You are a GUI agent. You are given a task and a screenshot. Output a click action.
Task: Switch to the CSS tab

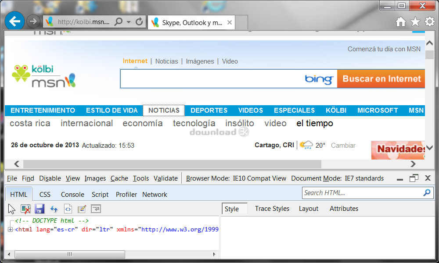click(45, 195)
